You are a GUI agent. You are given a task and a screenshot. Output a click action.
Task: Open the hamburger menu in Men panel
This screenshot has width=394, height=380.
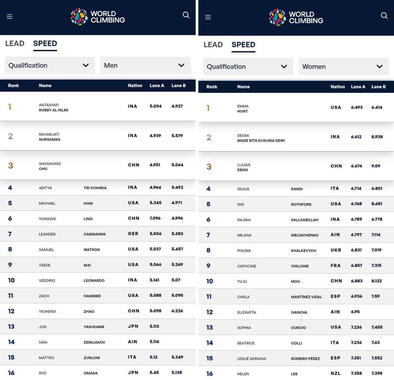(x=10, y=16)
